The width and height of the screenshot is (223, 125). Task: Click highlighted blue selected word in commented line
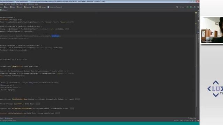point(55,36)
